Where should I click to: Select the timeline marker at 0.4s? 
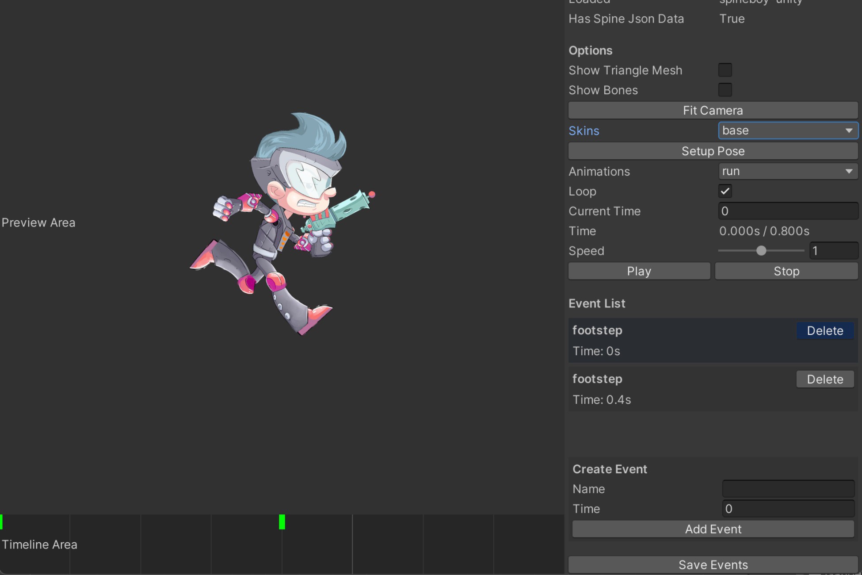[x=282, y=522]
